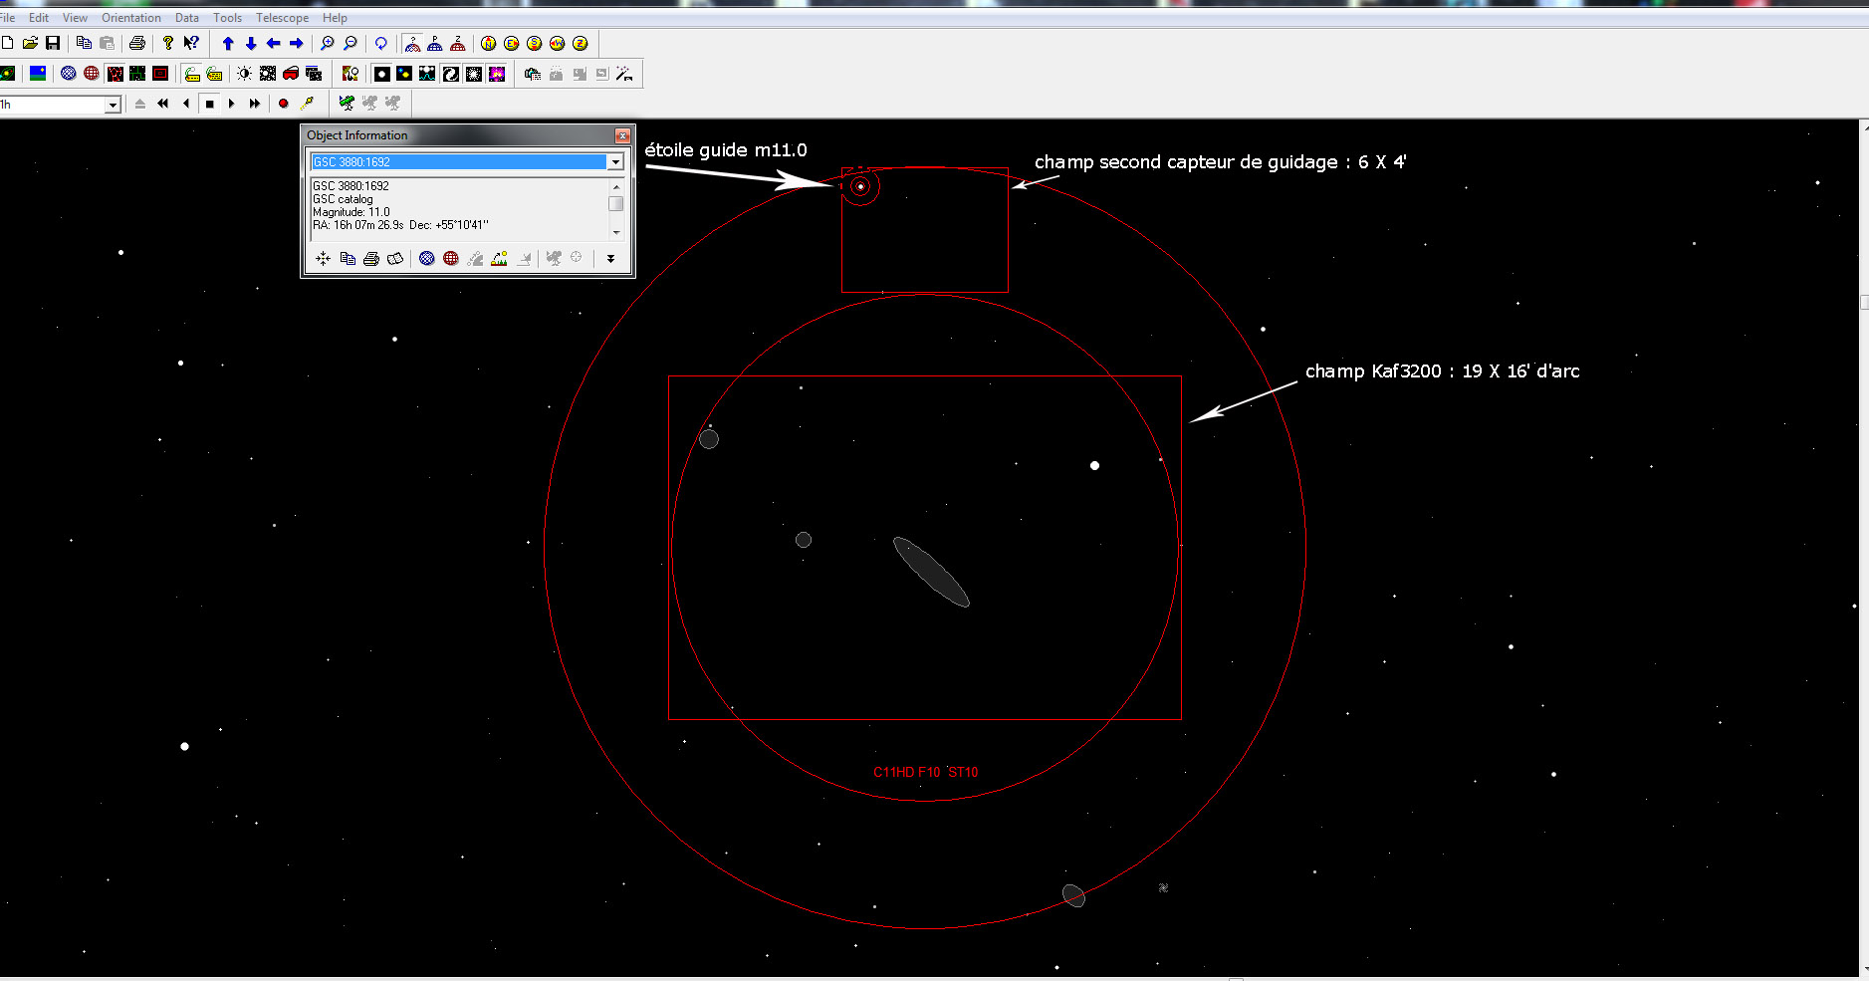
Task: Create a new sky chart document
Action: coord(8,43)
